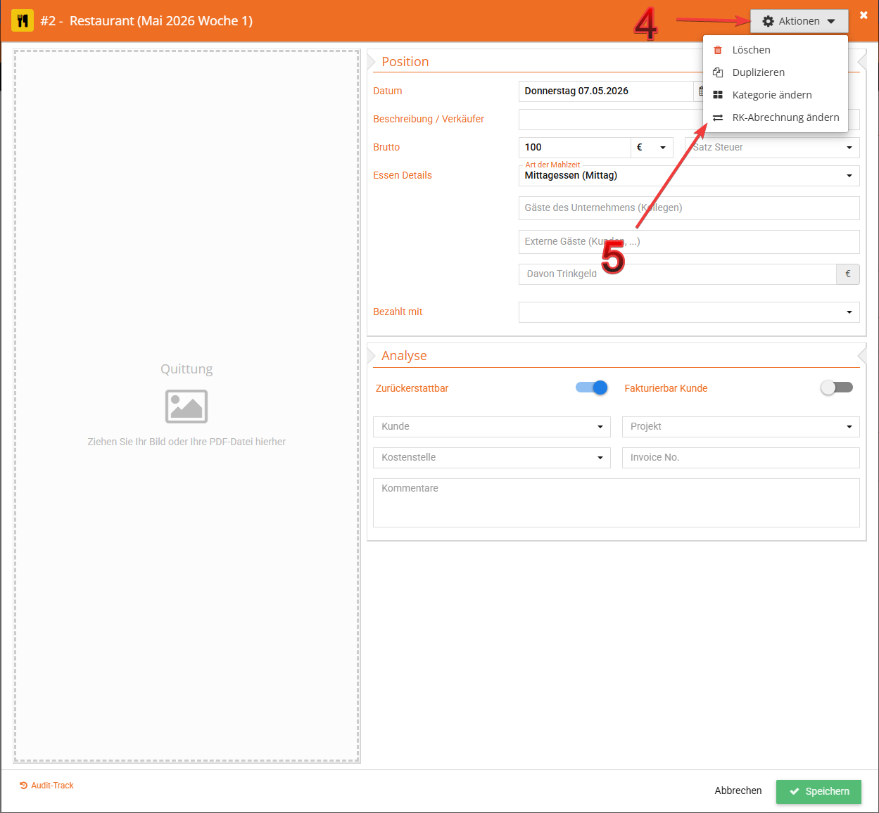Expand the Kostenstelle dropdown
This screenshot has height=813, width=879.
click(491, 457)
